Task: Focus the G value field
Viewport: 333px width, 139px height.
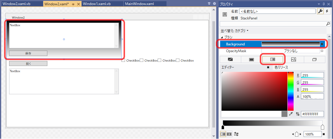Action: (312, 82)
